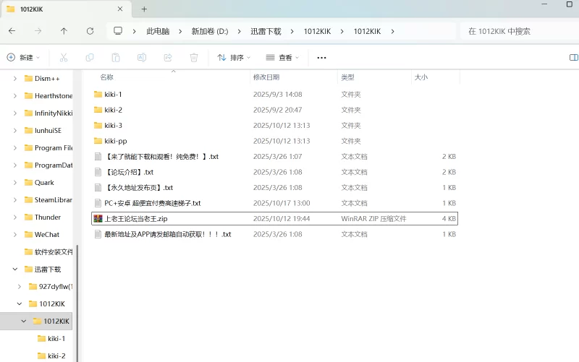This screenshot has width=579, height=362.
Task: Sort files by 修改日期 column header
Action: click(x=266, y=77)
